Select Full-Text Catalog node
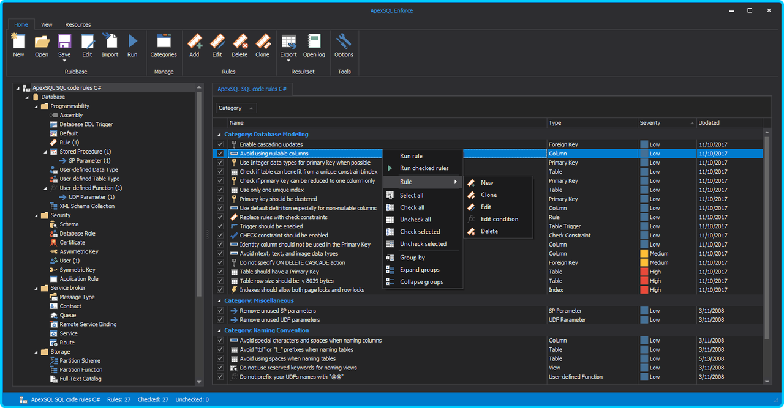The image size is (784, 408). click(81, 379)
